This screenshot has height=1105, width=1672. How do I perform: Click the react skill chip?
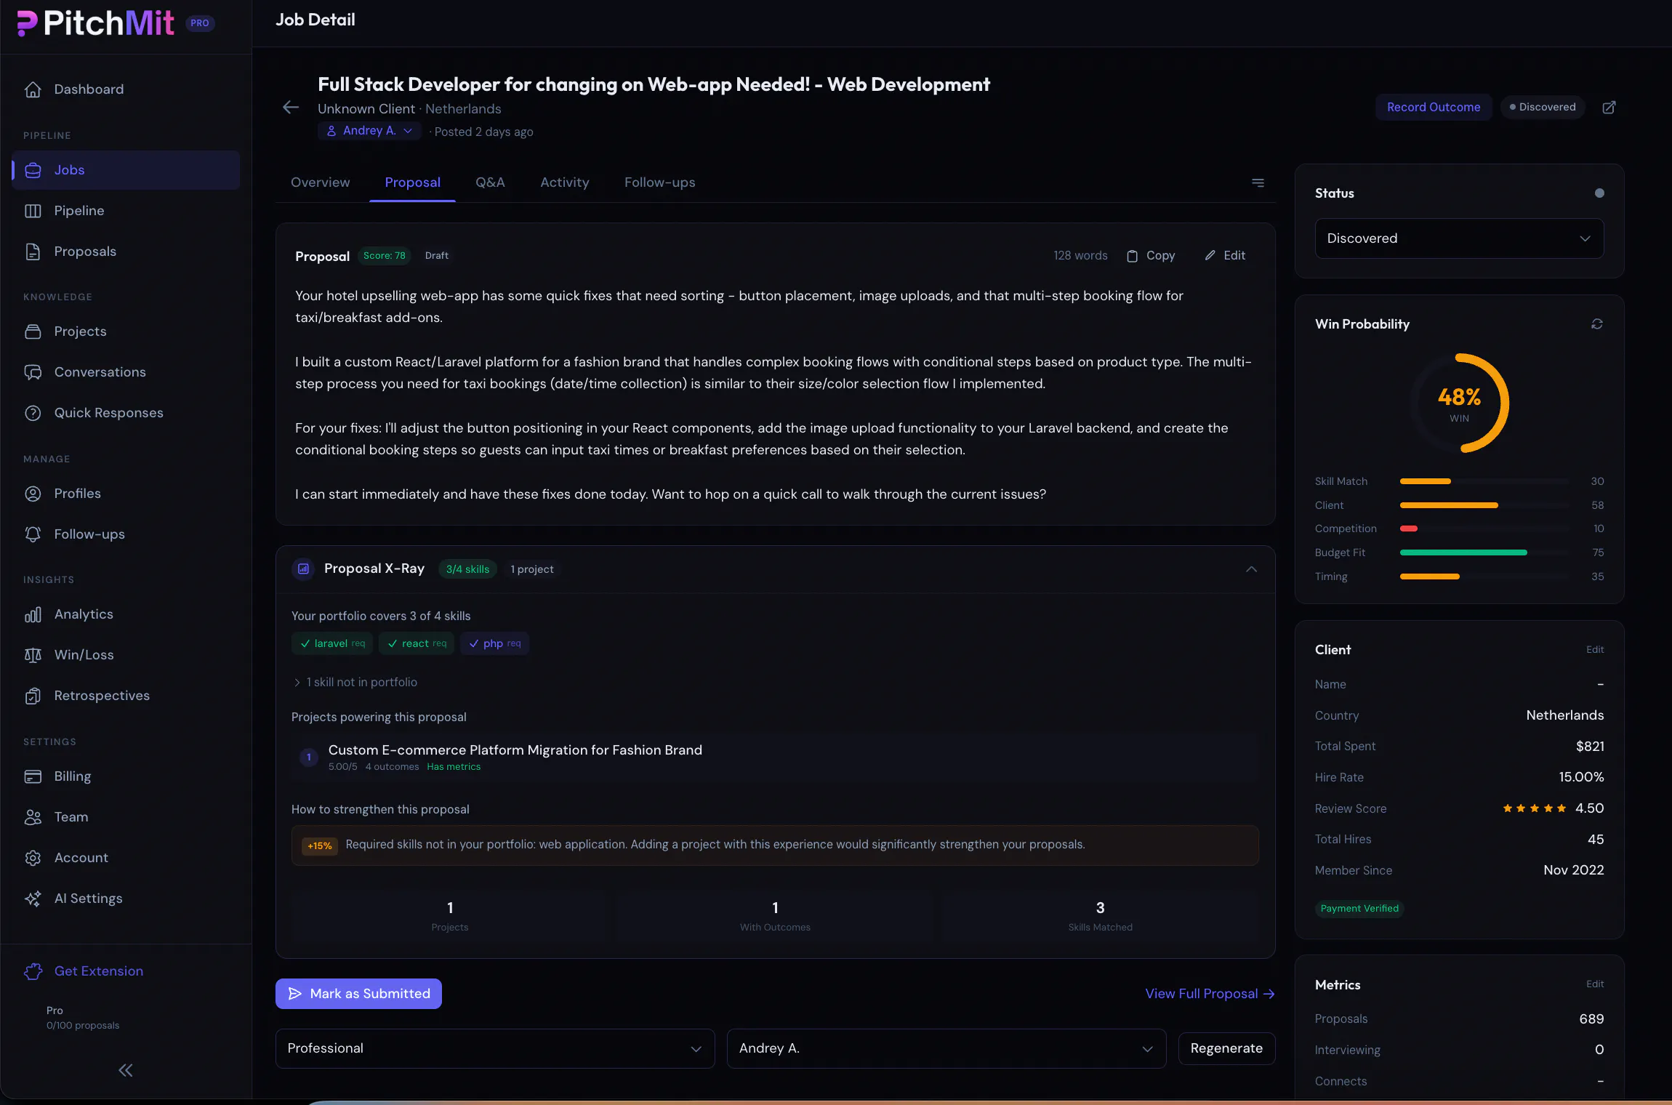[x=417, y=643]
